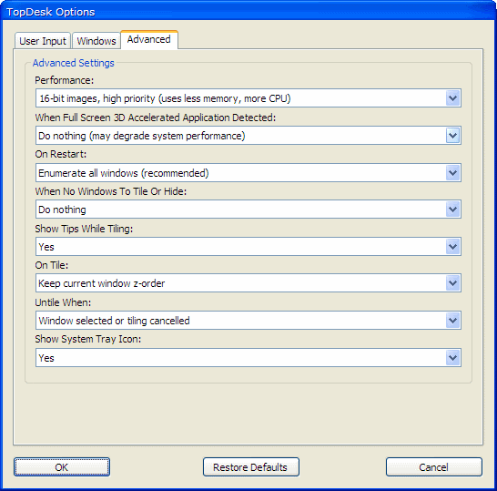Expand the On Tile dropdown arrow
Screen dimensions: 497x491
(x=453, y=283)
